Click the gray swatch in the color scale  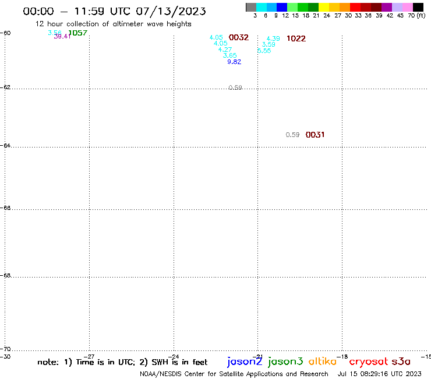point(251,7)
